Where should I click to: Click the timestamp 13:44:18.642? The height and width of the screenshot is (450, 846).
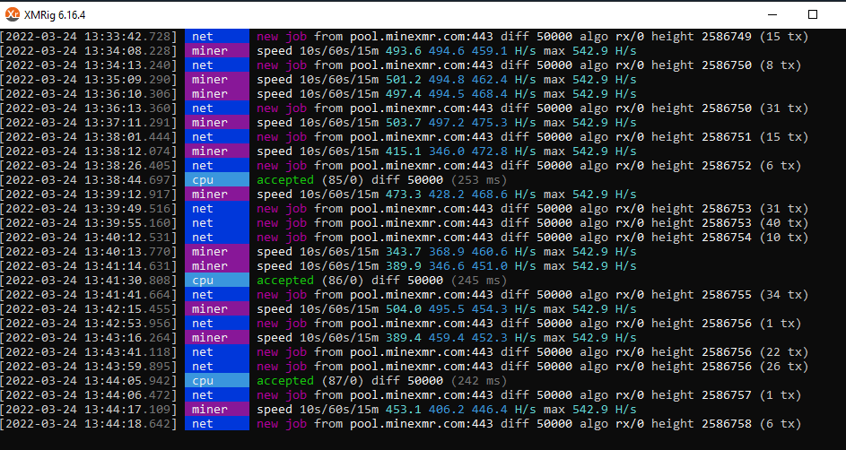[89, 424]
